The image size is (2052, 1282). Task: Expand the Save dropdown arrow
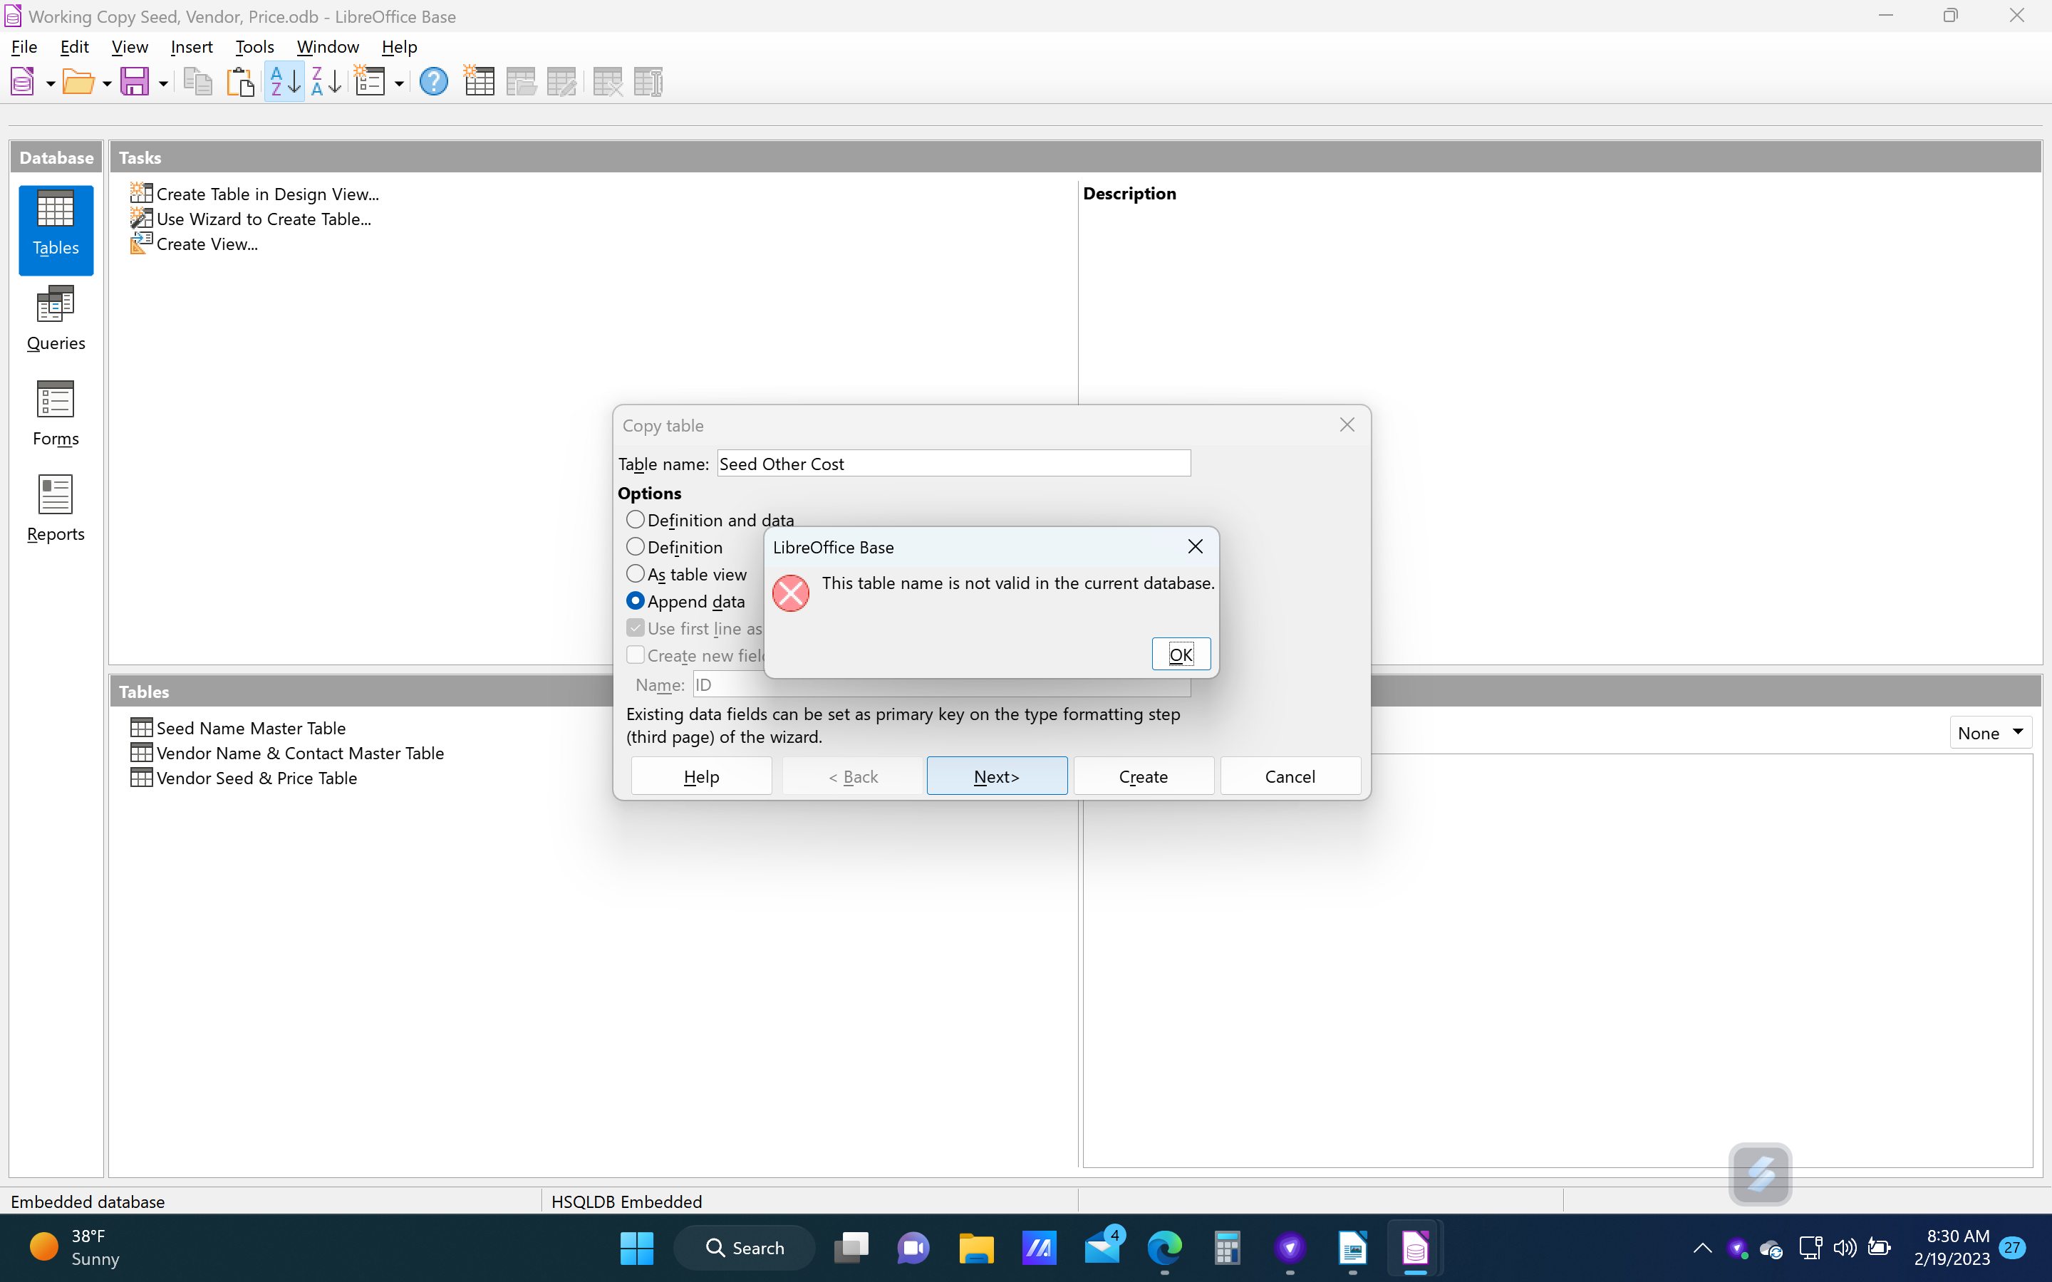(162, 83)
